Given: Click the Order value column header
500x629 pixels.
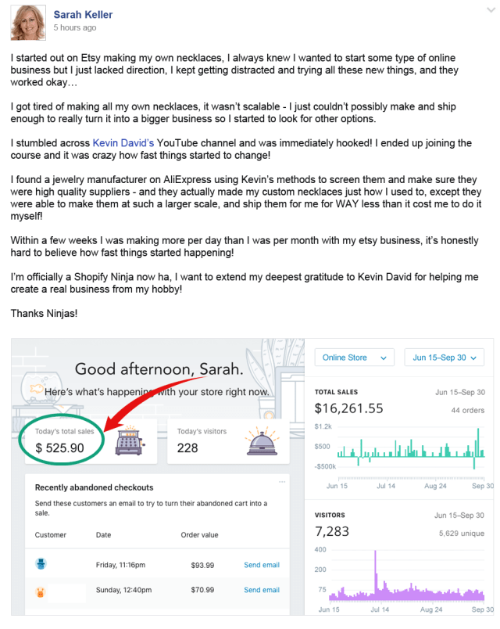Looking at the screenshot, I should click(199, 535).
